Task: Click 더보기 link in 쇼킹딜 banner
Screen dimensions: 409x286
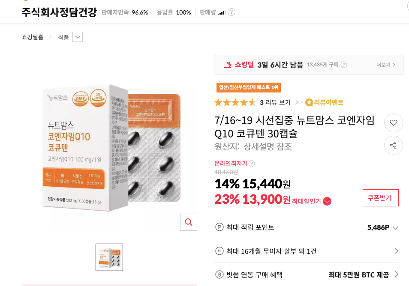Action: pyautogui.click(x=385, y=65)
